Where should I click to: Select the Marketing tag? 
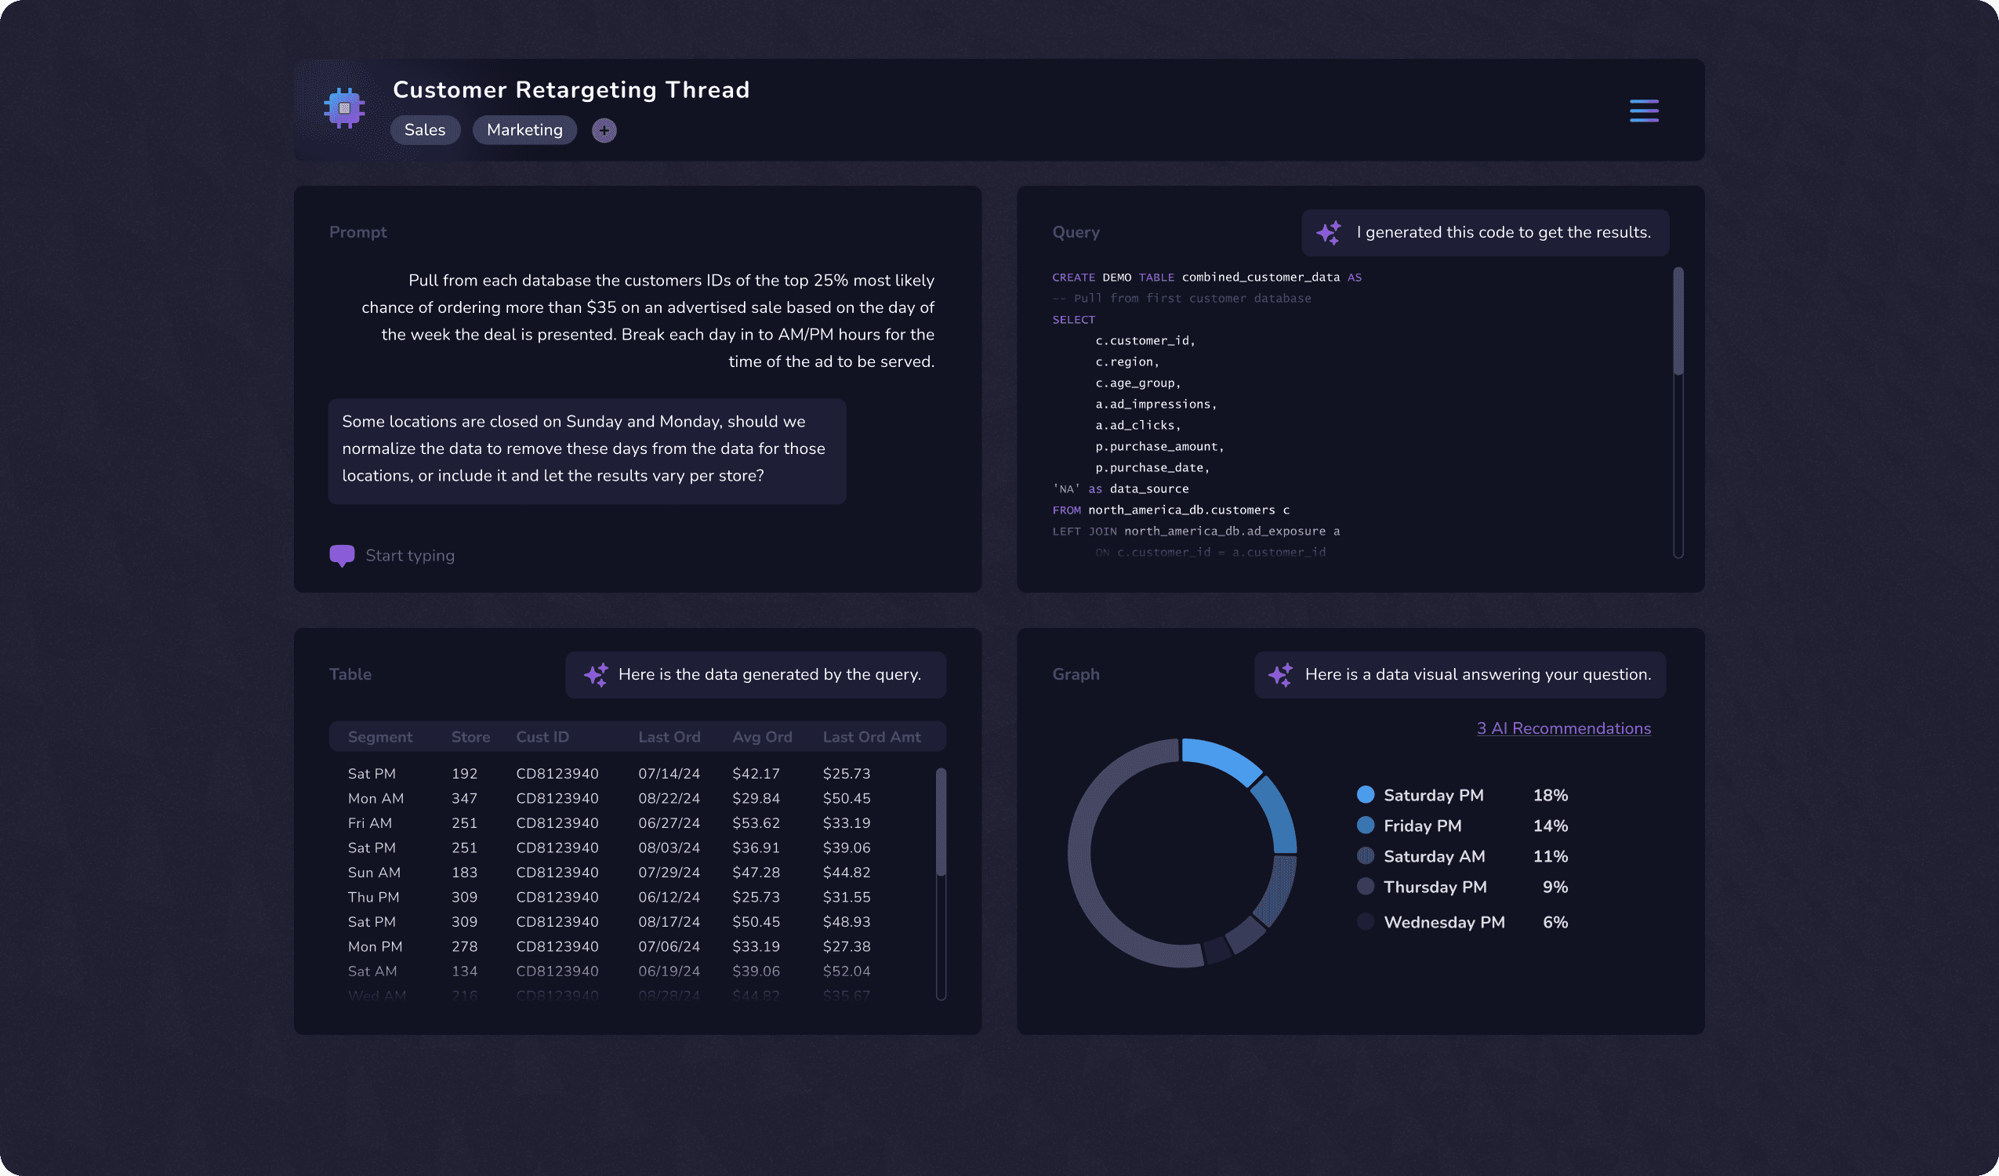(524, 130)
